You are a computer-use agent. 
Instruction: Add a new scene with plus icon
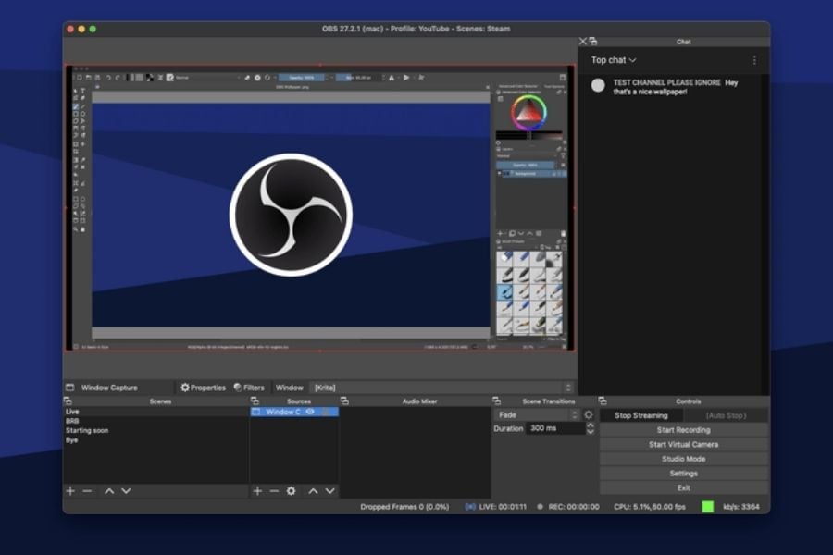(x=70, y=490)
